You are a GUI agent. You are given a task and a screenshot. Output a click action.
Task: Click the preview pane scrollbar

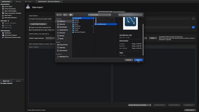coord(143,40)
